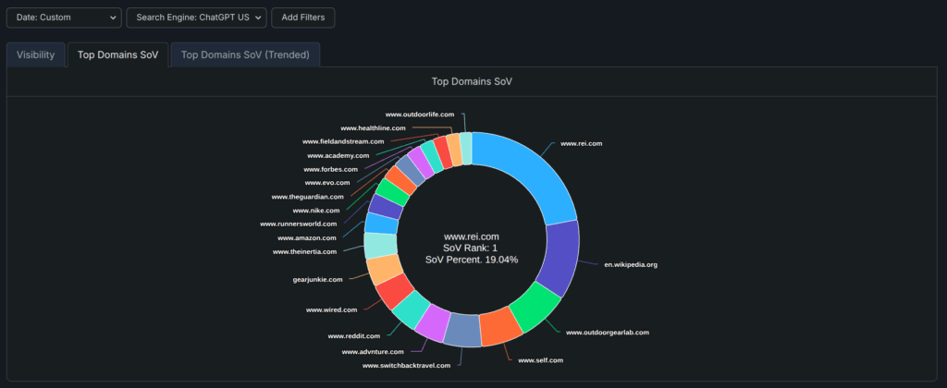Click the red www.wired.com chart segment

tap(394, 290)
